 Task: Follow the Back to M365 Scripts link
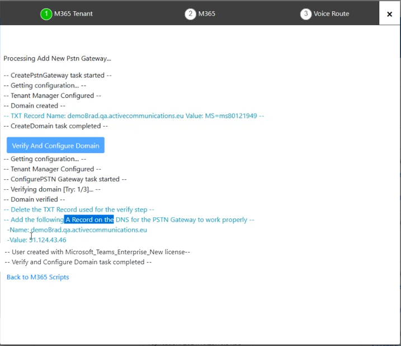tap(38, 277)
